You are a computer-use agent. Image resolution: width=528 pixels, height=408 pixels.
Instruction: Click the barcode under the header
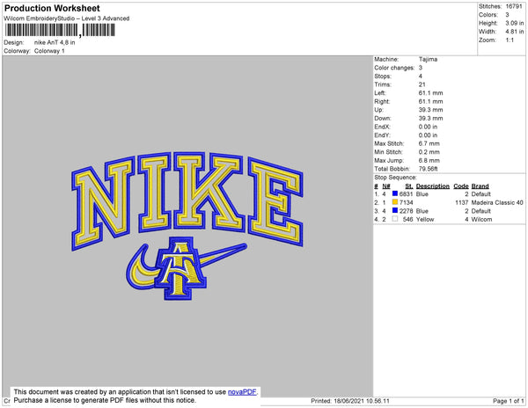coord(60,30)
